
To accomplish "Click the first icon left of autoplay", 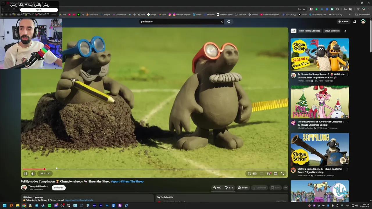I will (249, 174).
